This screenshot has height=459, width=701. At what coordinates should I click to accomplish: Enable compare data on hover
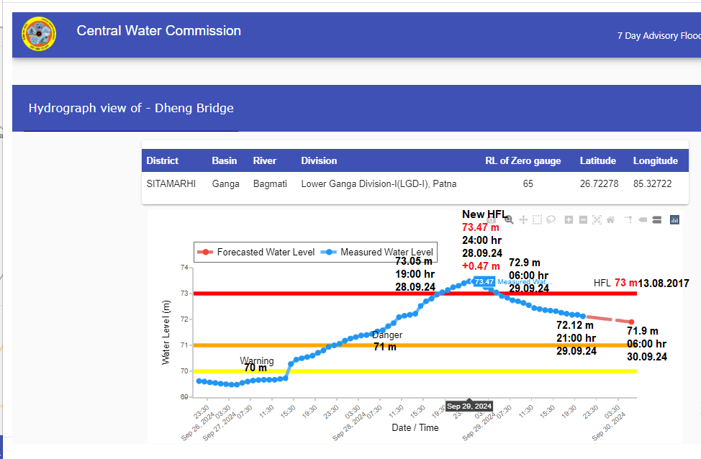656,219
